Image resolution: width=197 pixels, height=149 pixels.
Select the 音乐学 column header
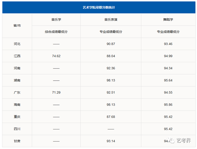click(x=56, y=20)
